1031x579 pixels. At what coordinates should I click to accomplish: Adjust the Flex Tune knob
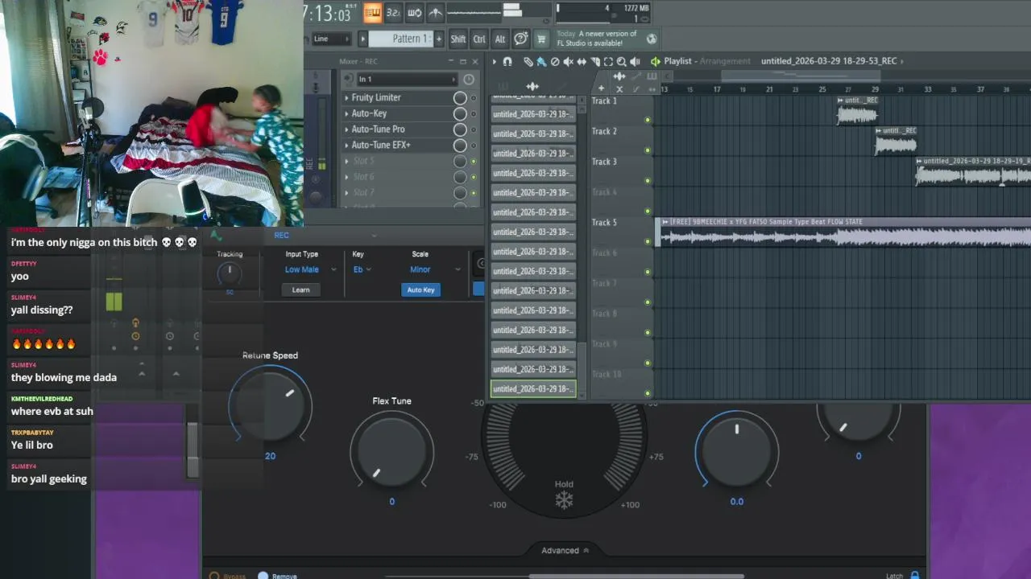[391, 450]
